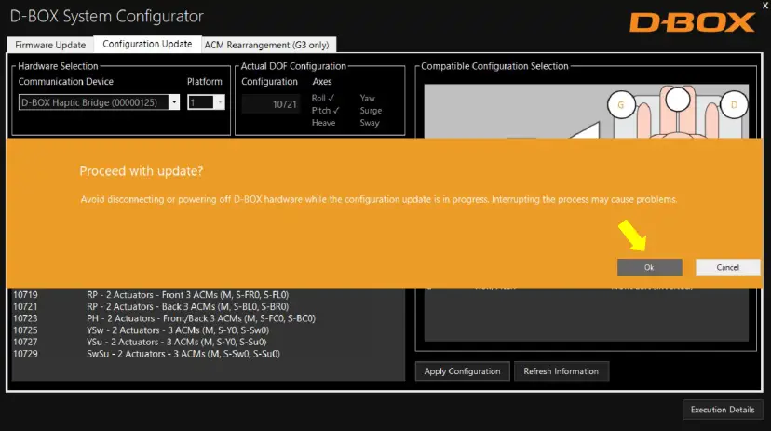Click the G actuator circle in diagram
The width and height of the screenshot is (771, 431).
(621, 104)
